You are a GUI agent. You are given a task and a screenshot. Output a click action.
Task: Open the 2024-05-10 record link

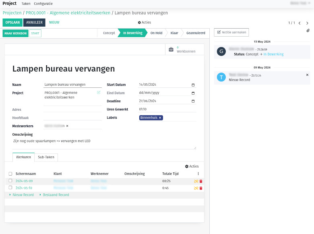coord(24,188)
